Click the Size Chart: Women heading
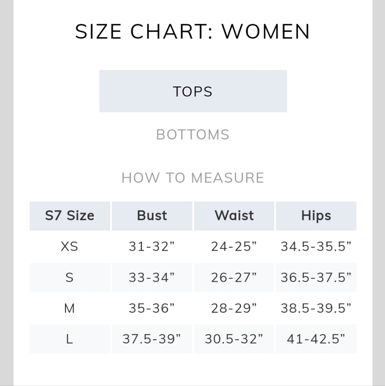Viewport: 385px width, 386px height. pyautogui.click(x=193, y=32)
